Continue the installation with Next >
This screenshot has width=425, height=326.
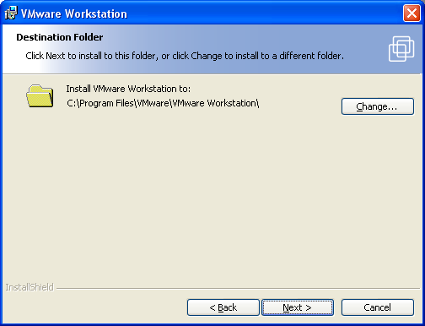[298, 307]
